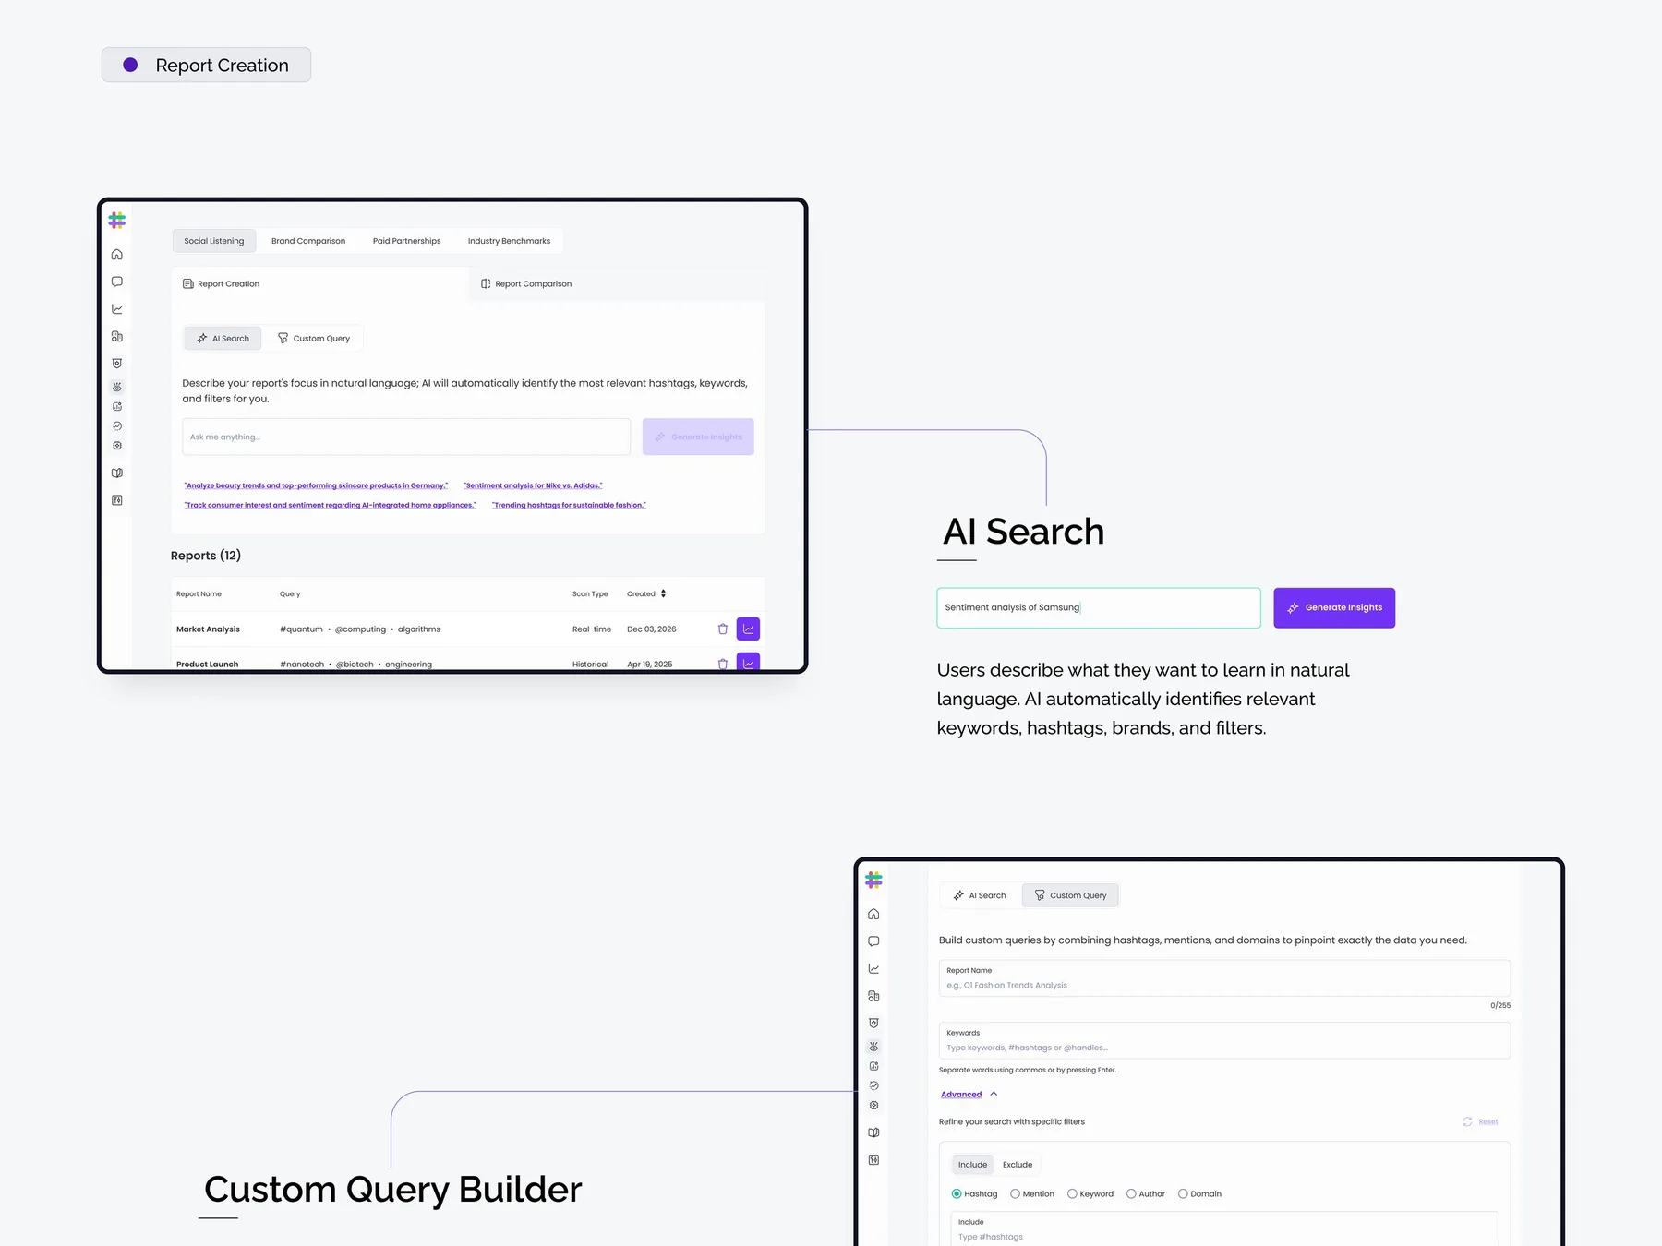Viewport: 1662px width, 1246px height.
Task: Switch to the Brand Comparison tab
Action: click(308, 241)
